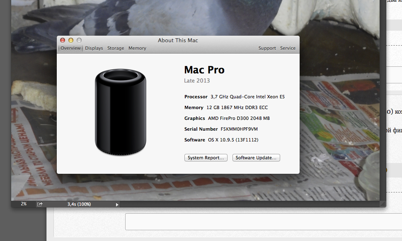402x241 pixels.
Task: Click the System Report... button
Action: tap(206, 158)
